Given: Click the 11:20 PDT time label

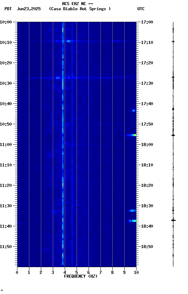Looking at the screenshot, I should click(6, 185).
